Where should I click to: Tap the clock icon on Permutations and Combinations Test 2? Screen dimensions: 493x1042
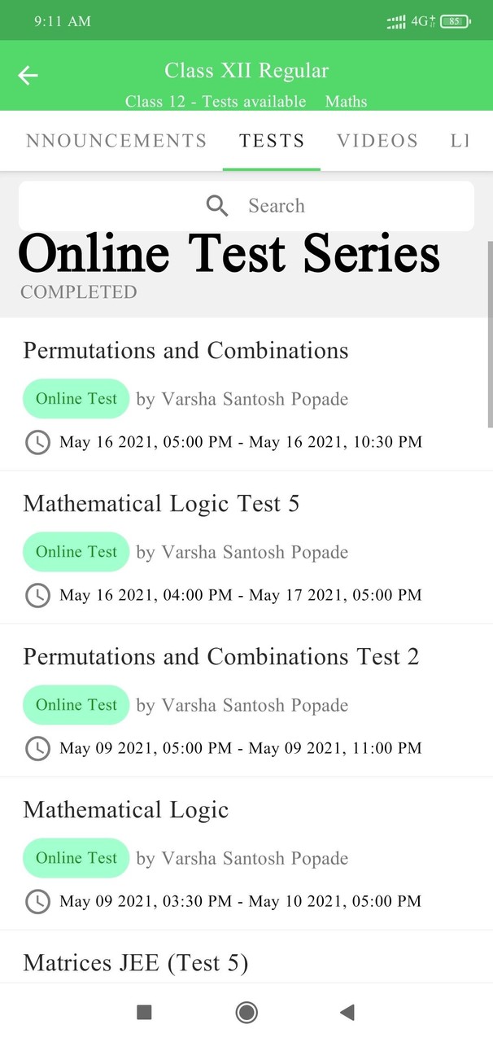point(37,748)
